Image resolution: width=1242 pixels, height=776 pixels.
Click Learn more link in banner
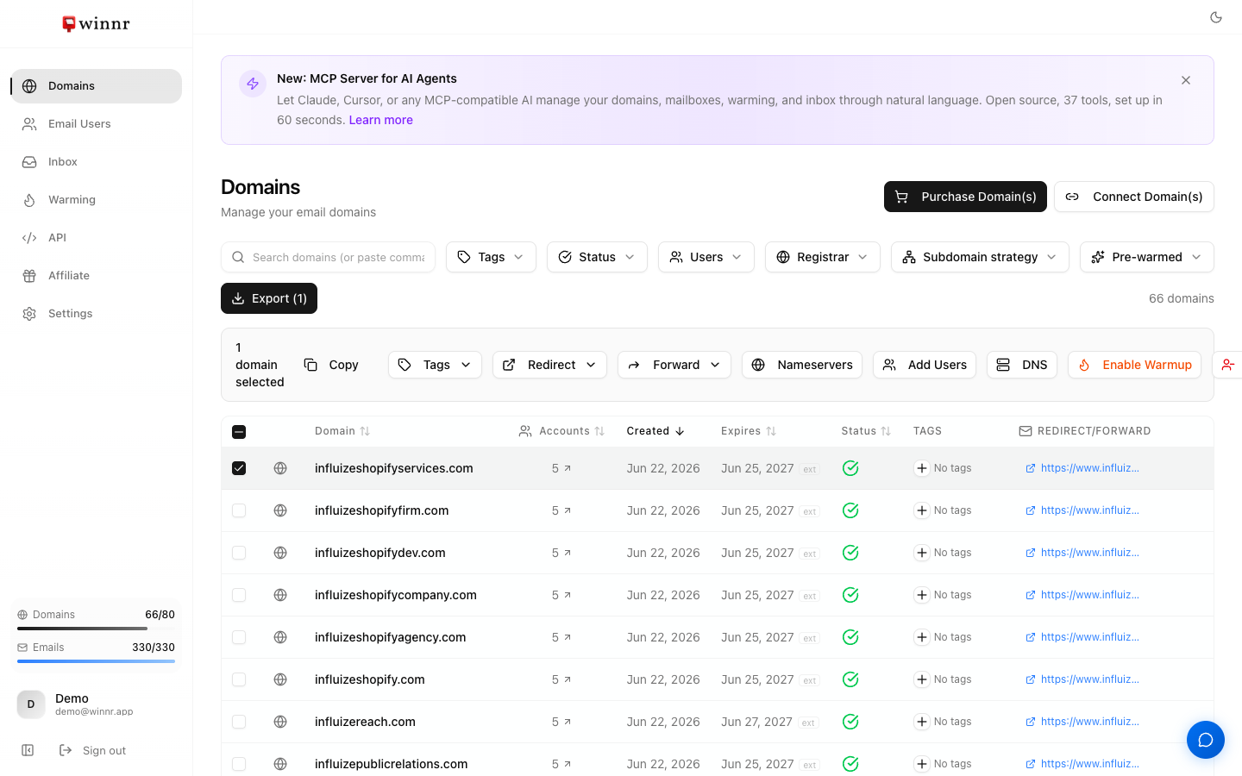380,120
